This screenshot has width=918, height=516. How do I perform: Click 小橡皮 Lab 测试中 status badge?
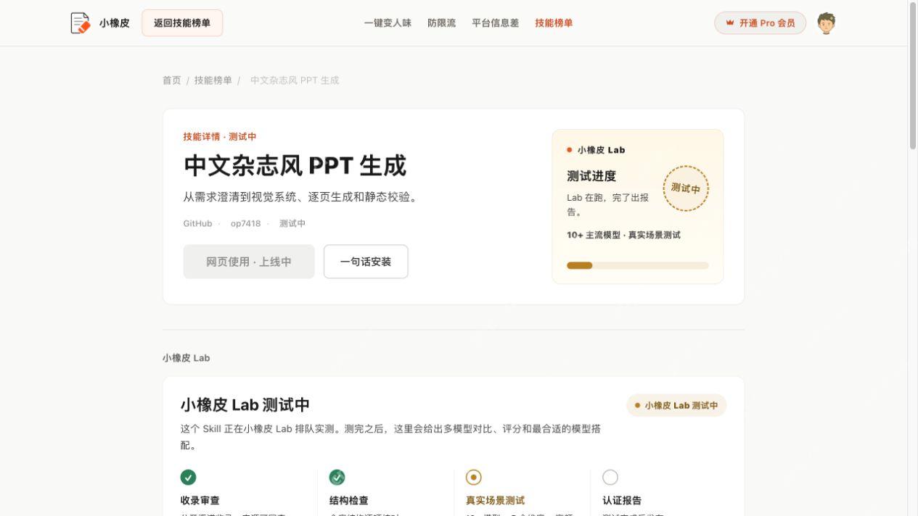point(676,405)
